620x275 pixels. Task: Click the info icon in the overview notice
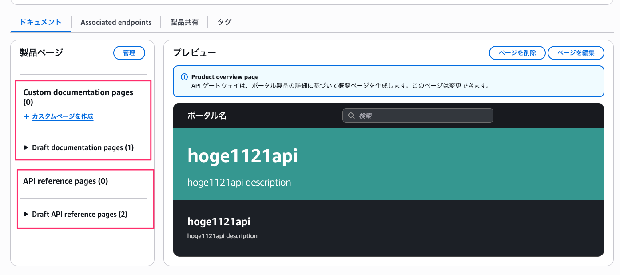pyautogui.click(x=184, y=77)
